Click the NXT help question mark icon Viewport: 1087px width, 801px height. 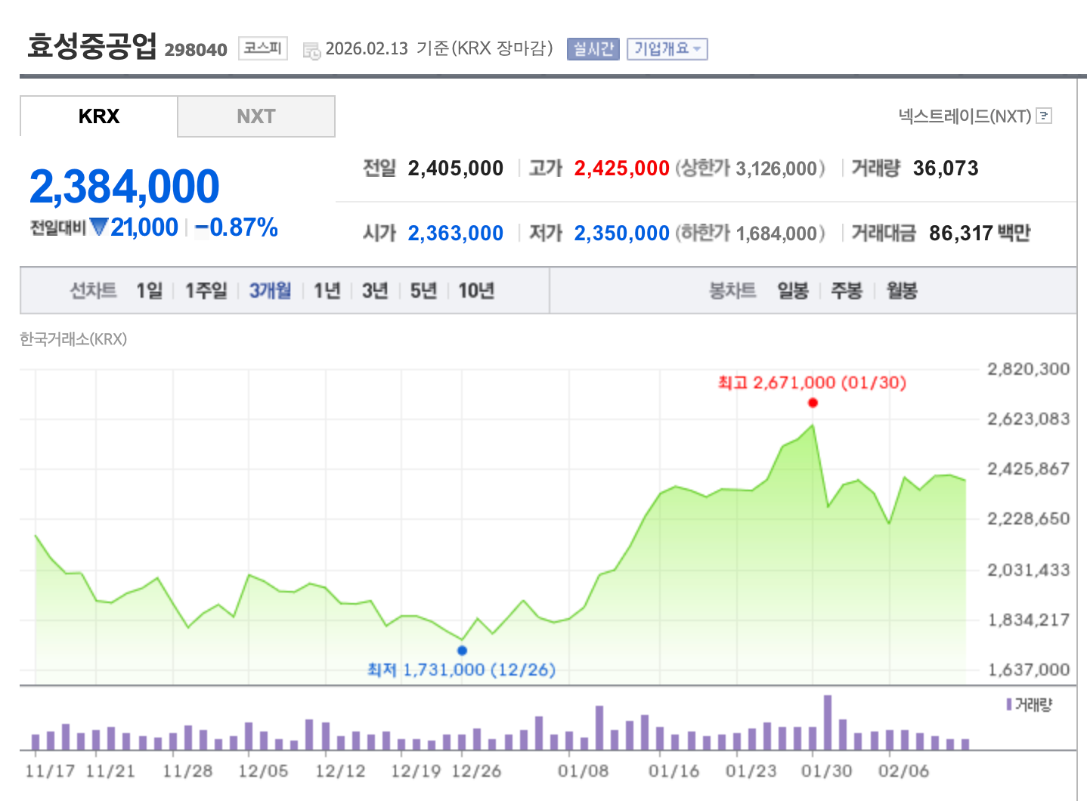[x=1044, y=116]
